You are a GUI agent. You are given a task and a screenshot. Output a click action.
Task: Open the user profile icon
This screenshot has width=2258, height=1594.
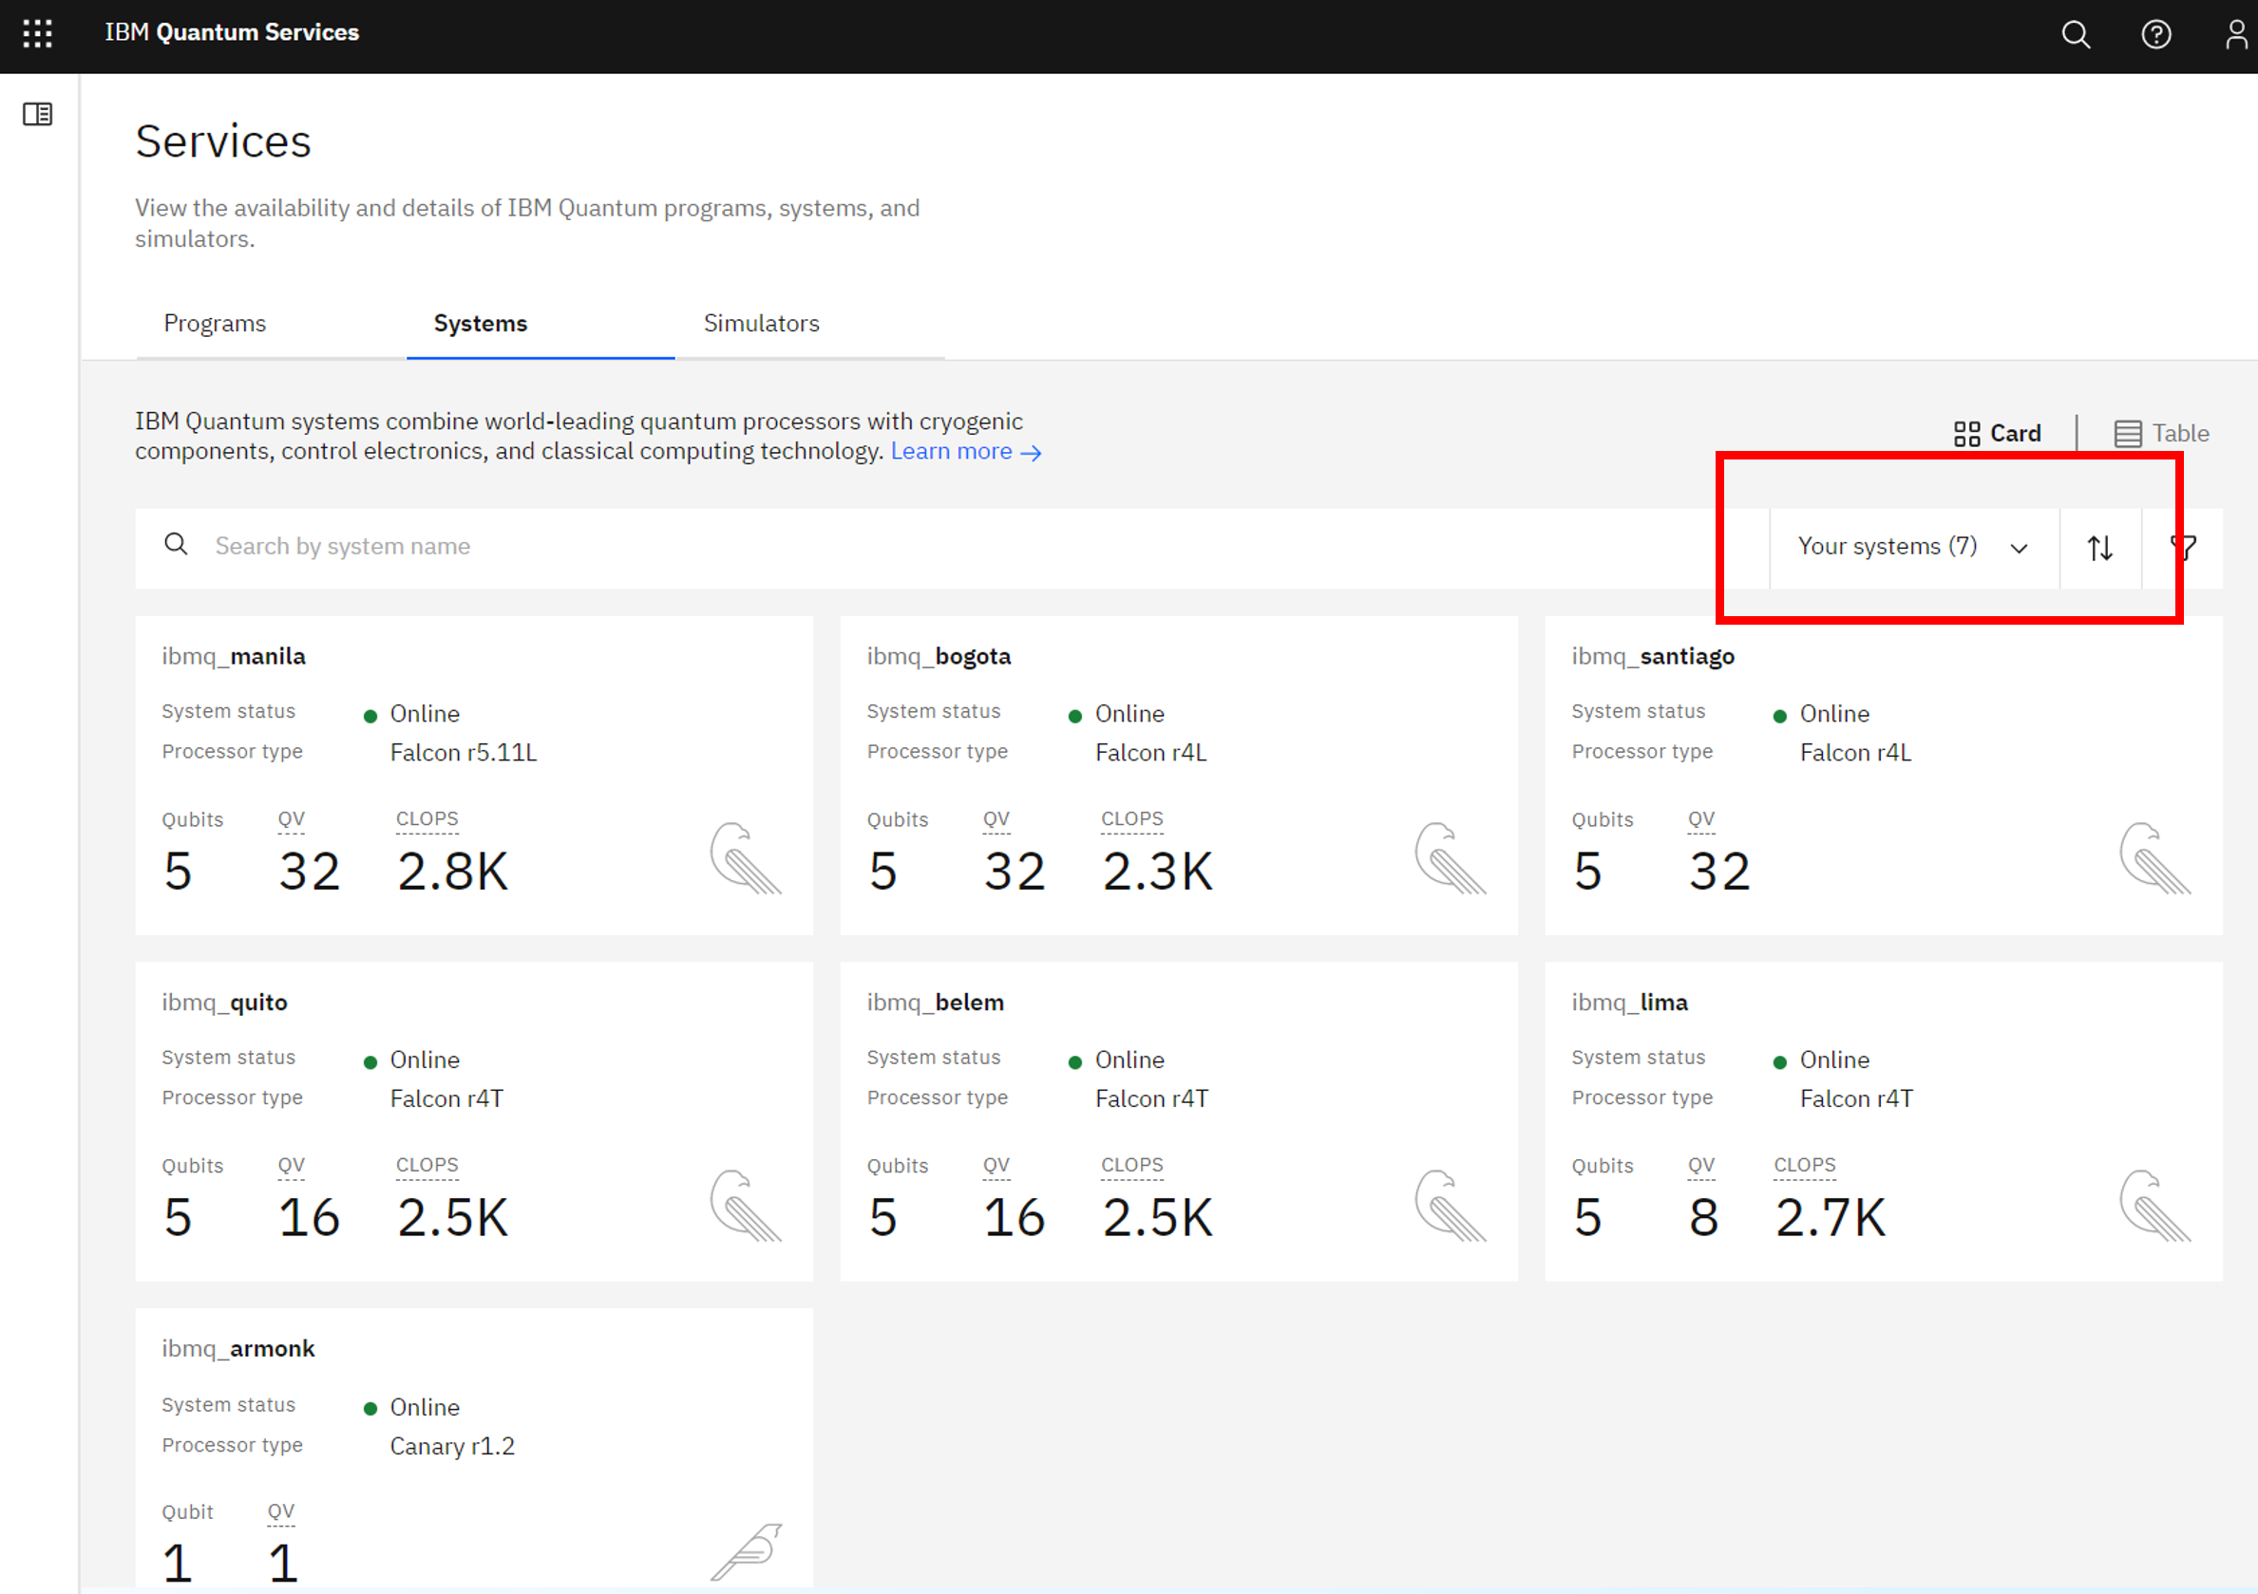point(2237,34)
